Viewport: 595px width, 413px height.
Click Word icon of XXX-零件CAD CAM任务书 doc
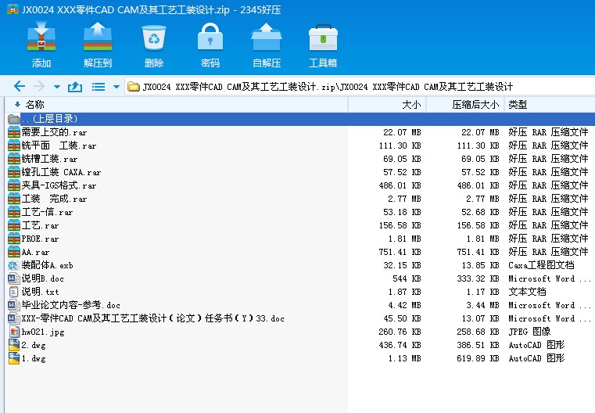click(x=13, y=318)
